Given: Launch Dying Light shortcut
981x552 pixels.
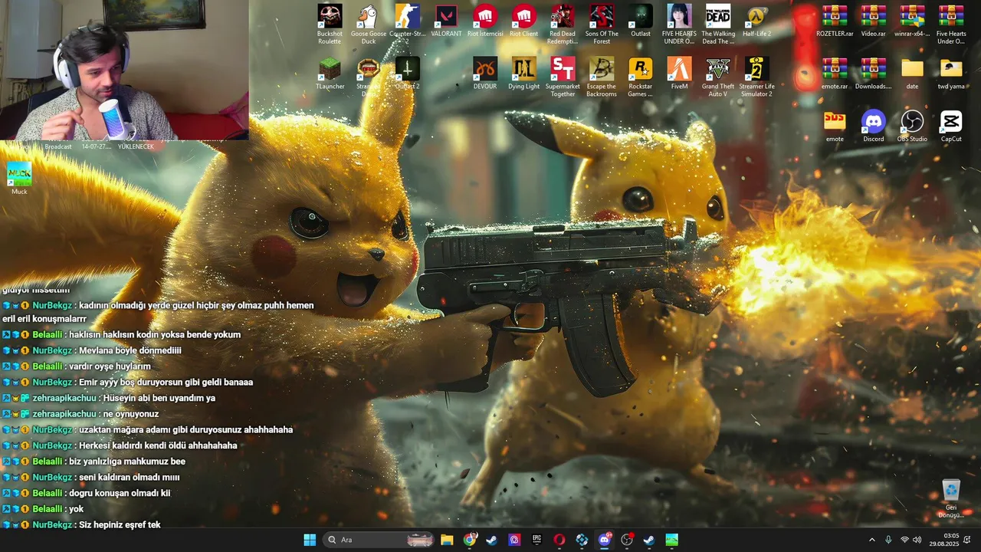Looking at the screenshot, I should coord(524,74).
